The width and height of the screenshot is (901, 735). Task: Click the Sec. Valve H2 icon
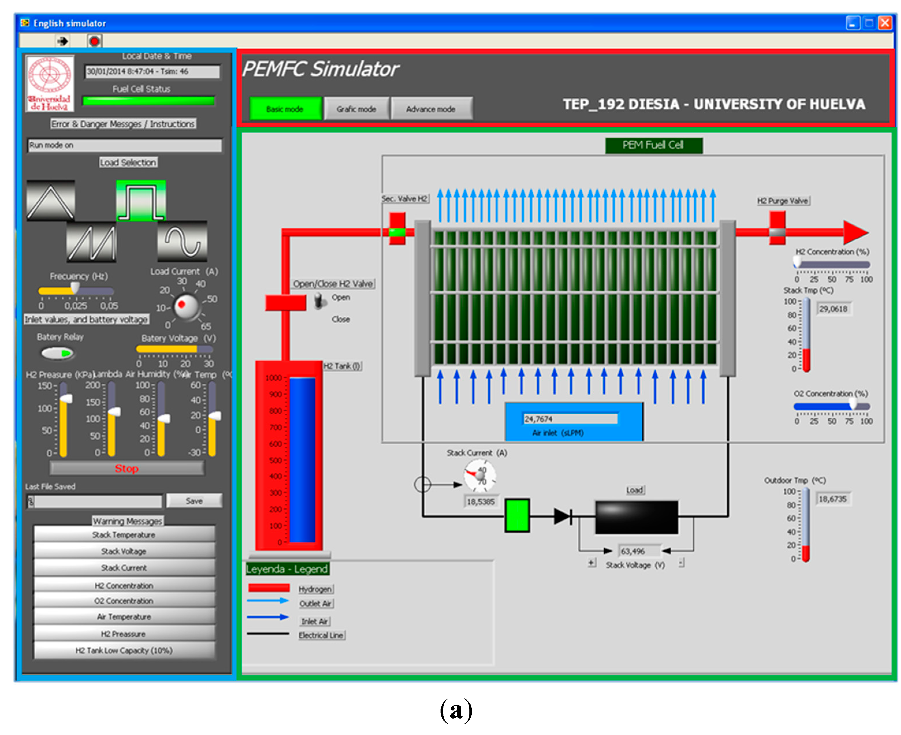[x=397, y=229]
